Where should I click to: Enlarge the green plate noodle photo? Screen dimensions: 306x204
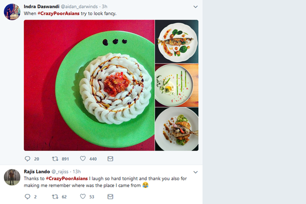click(89, 85)
